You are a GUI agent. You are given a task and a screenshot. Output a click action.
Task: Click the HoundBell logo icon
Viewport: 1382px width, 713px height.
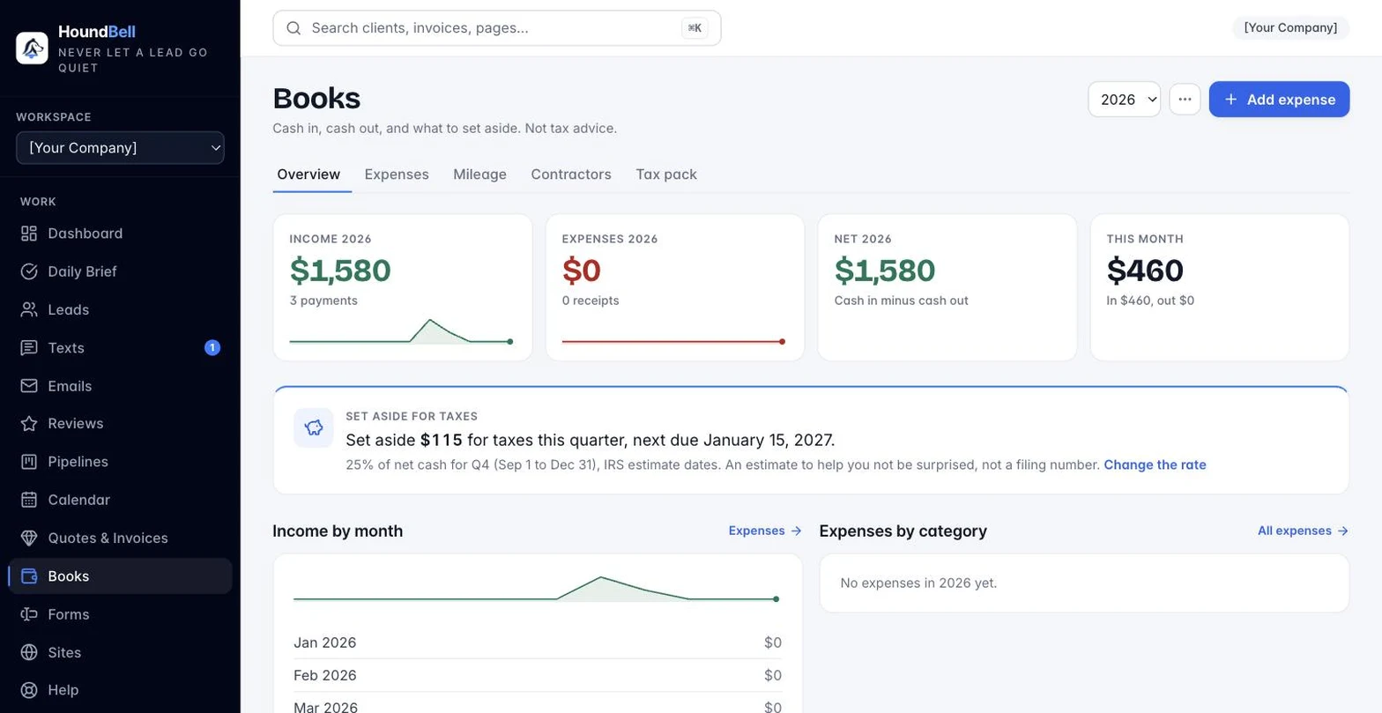[x=32, y=48]
